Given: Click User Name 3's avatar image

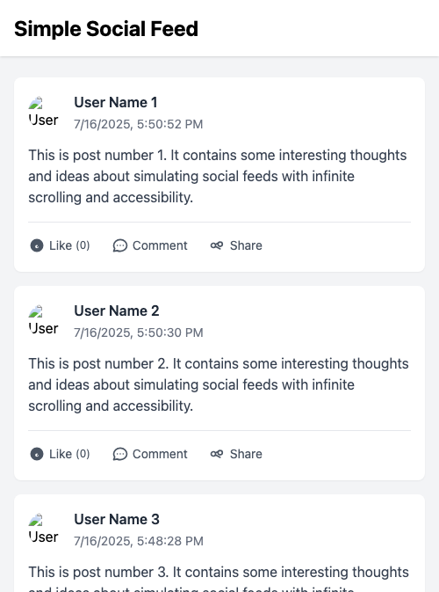Looking at the screenshot, I should click(x=43, y=529).
